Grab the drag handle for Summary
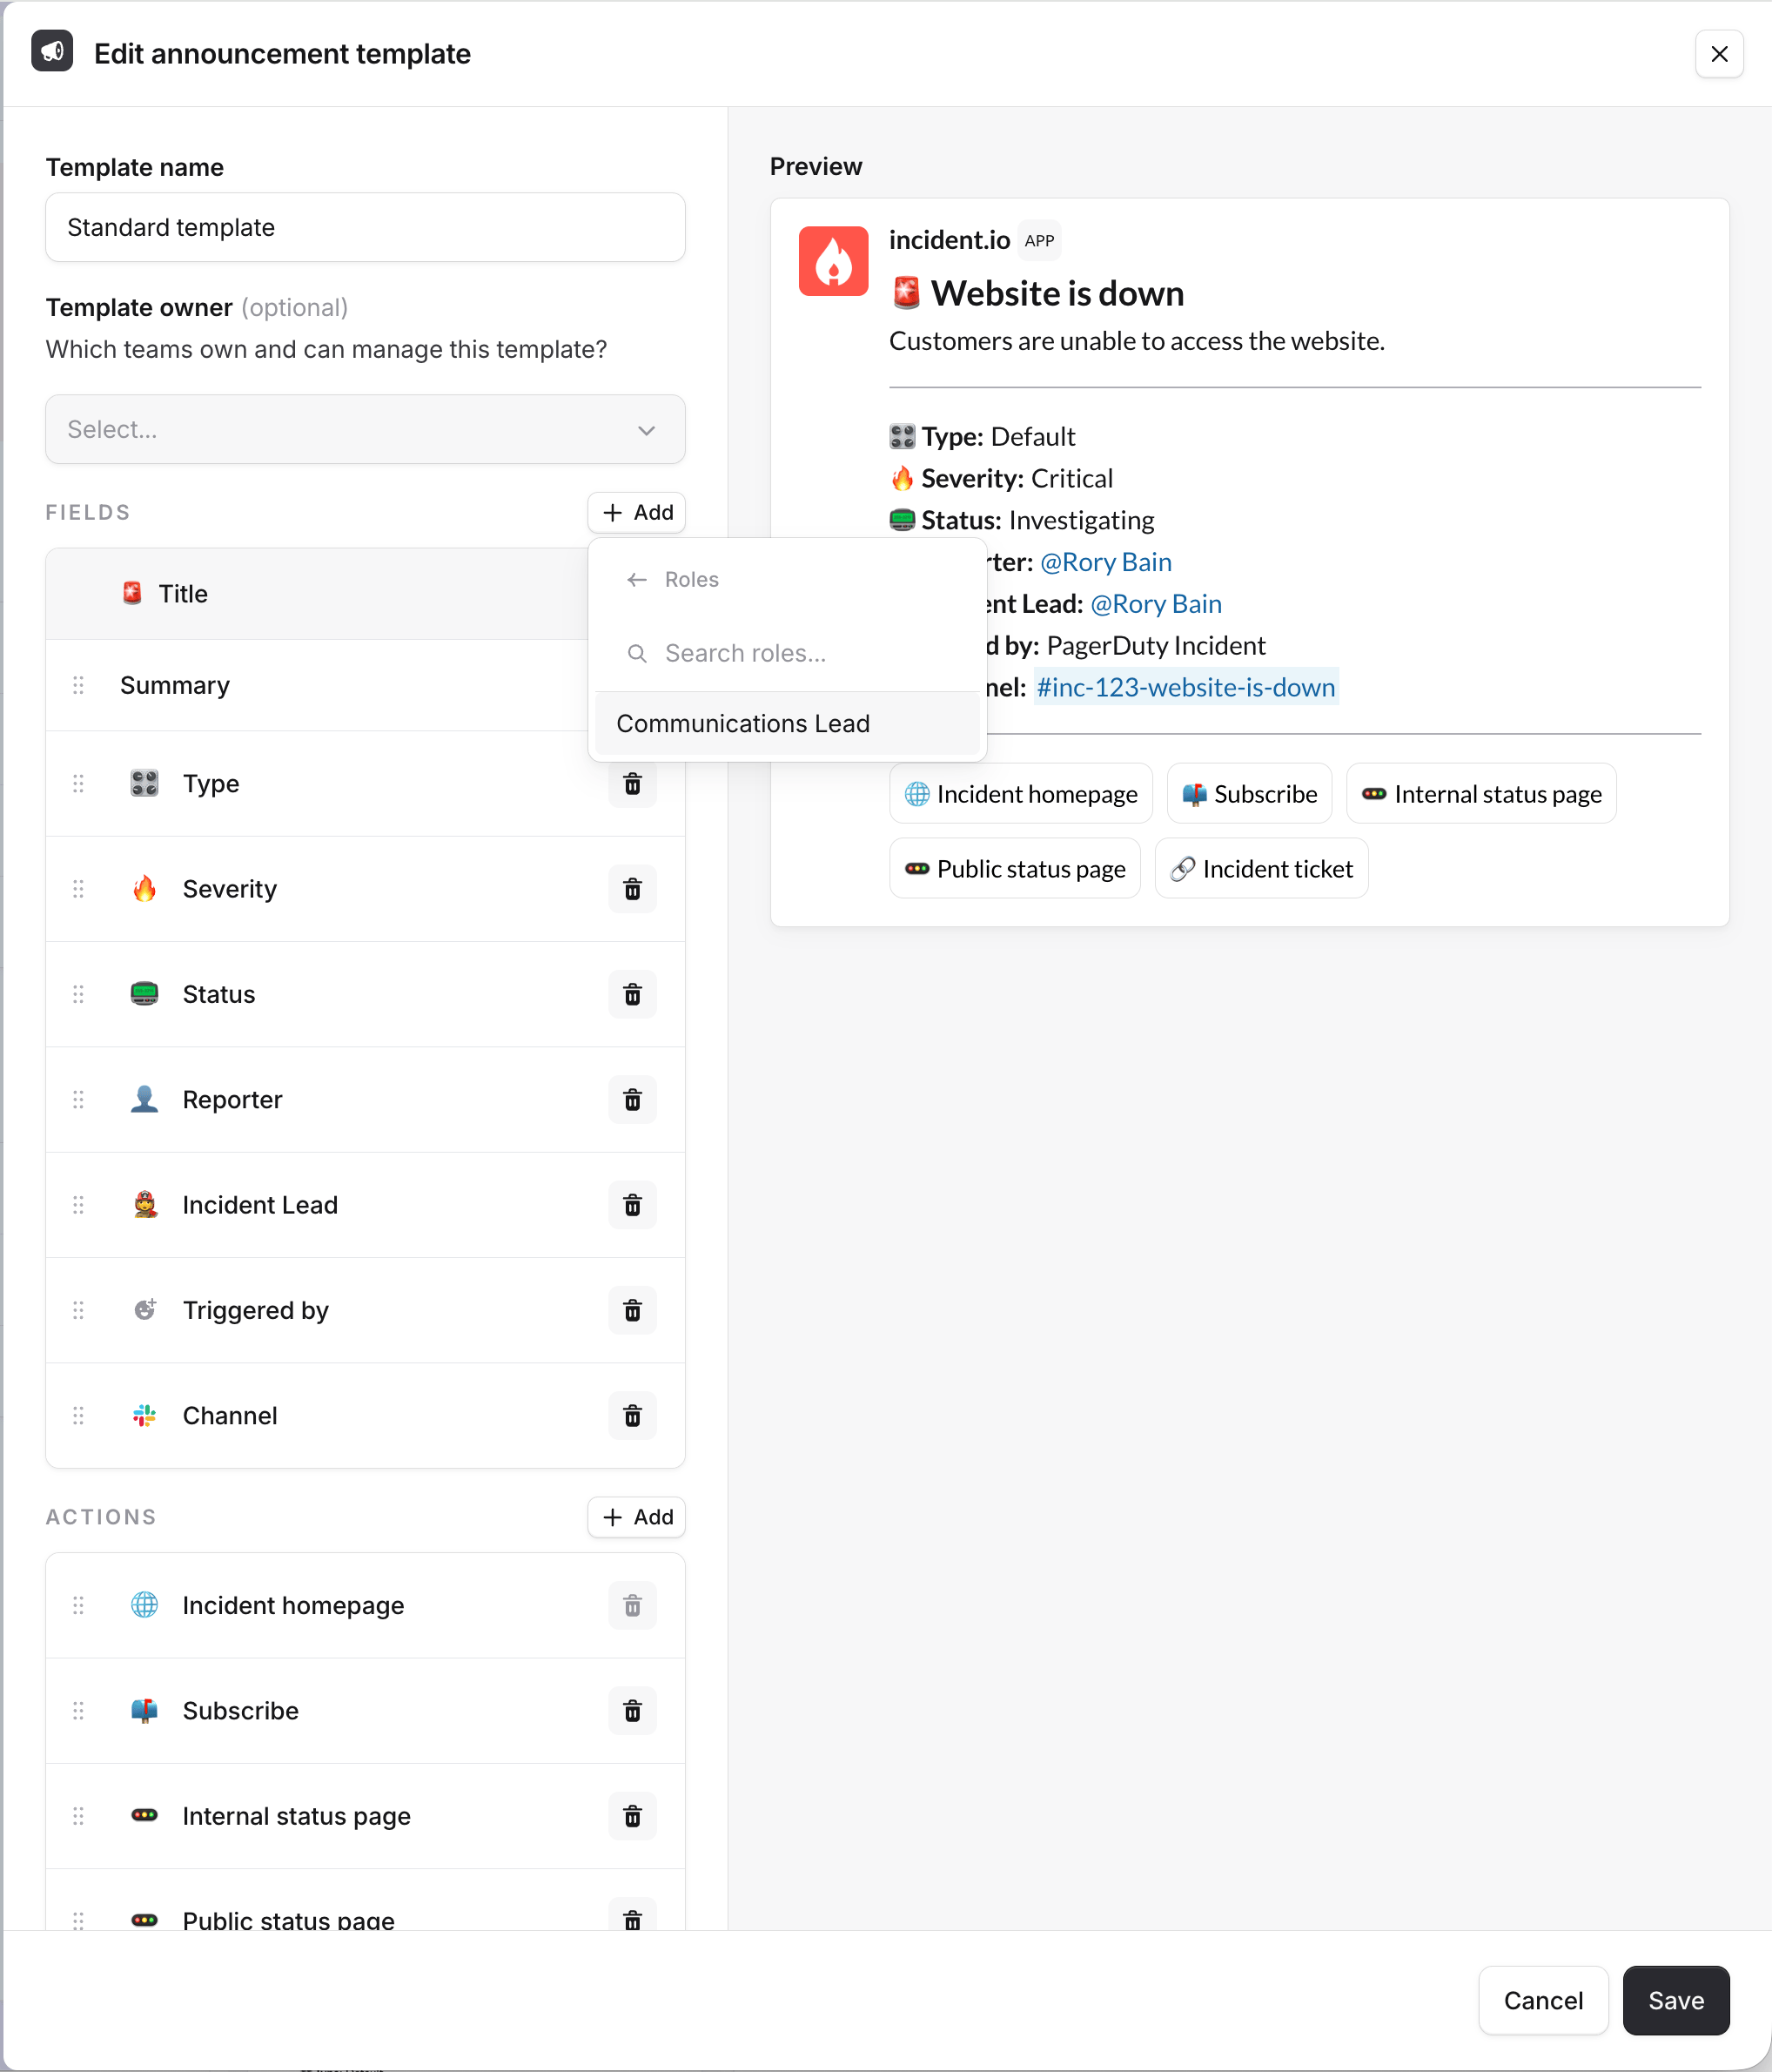Screen dimensions: 1772x2072 [78, 685]
